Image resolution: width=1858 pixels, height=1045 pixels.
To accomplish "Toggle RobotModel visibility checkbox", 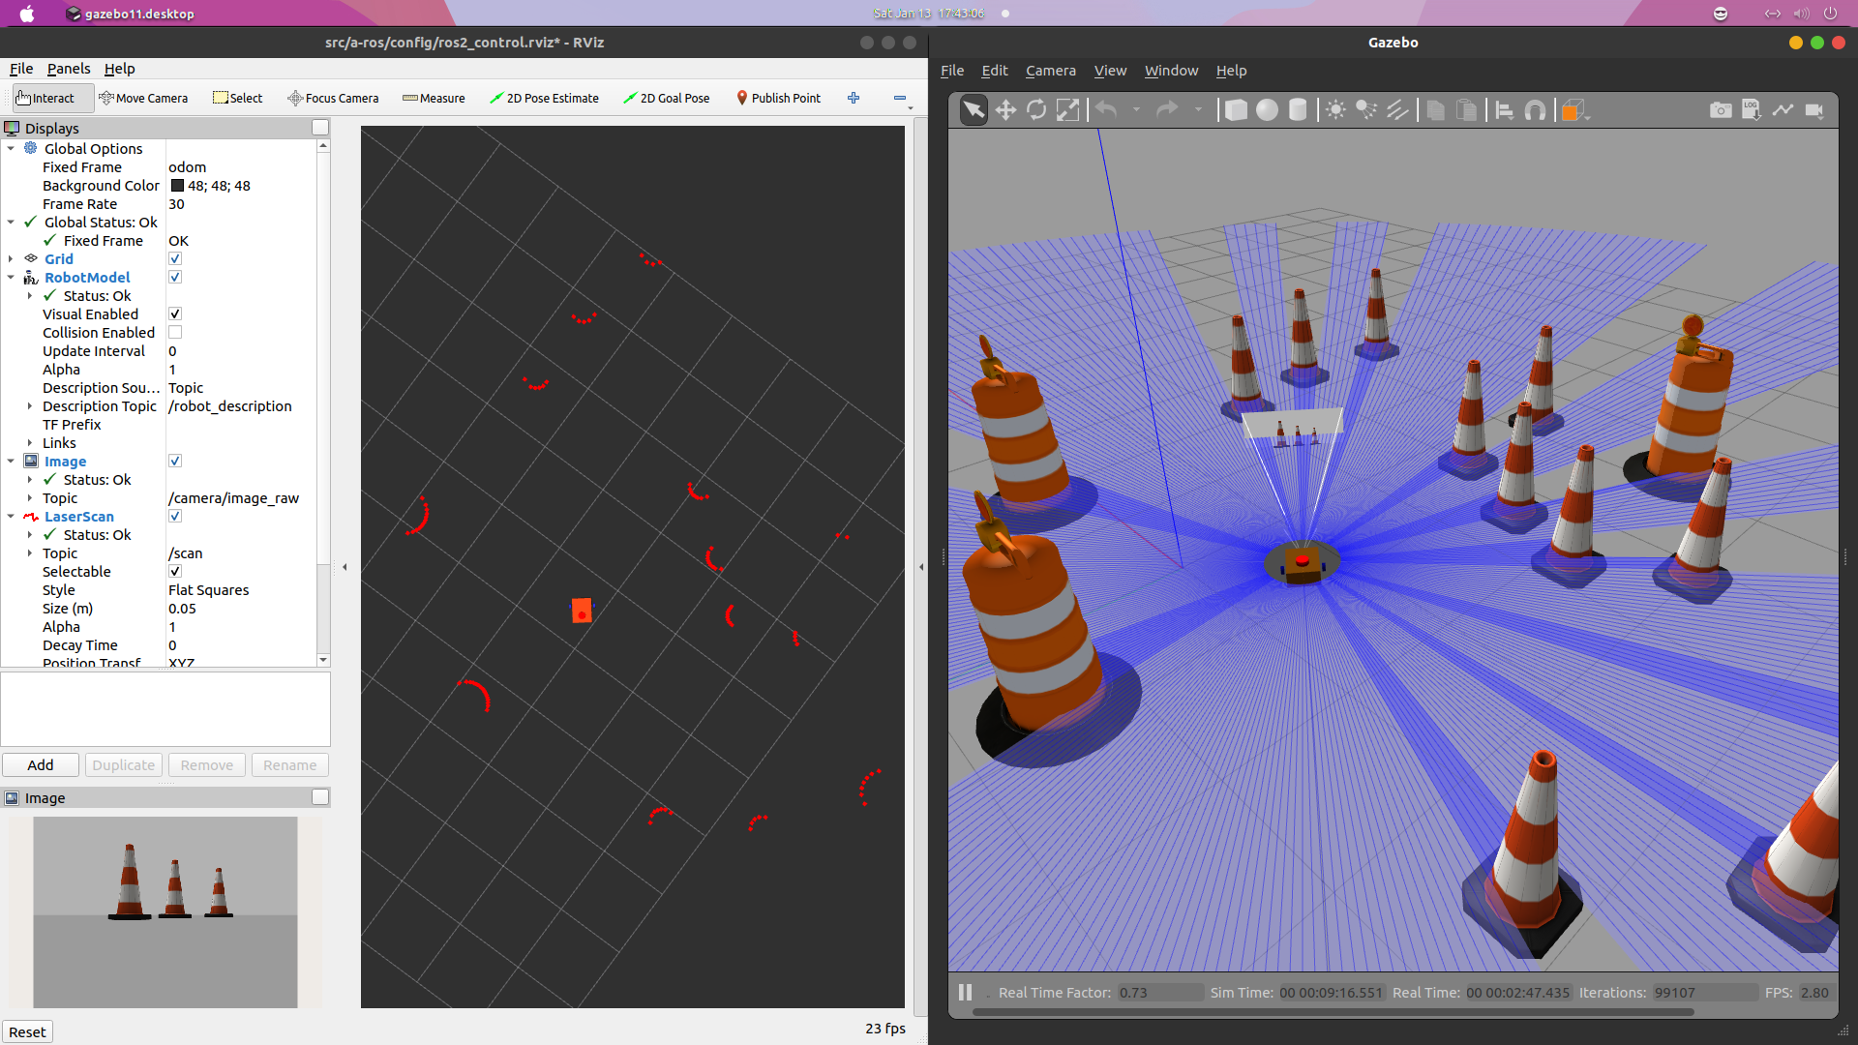I will [x=175, y=277].
